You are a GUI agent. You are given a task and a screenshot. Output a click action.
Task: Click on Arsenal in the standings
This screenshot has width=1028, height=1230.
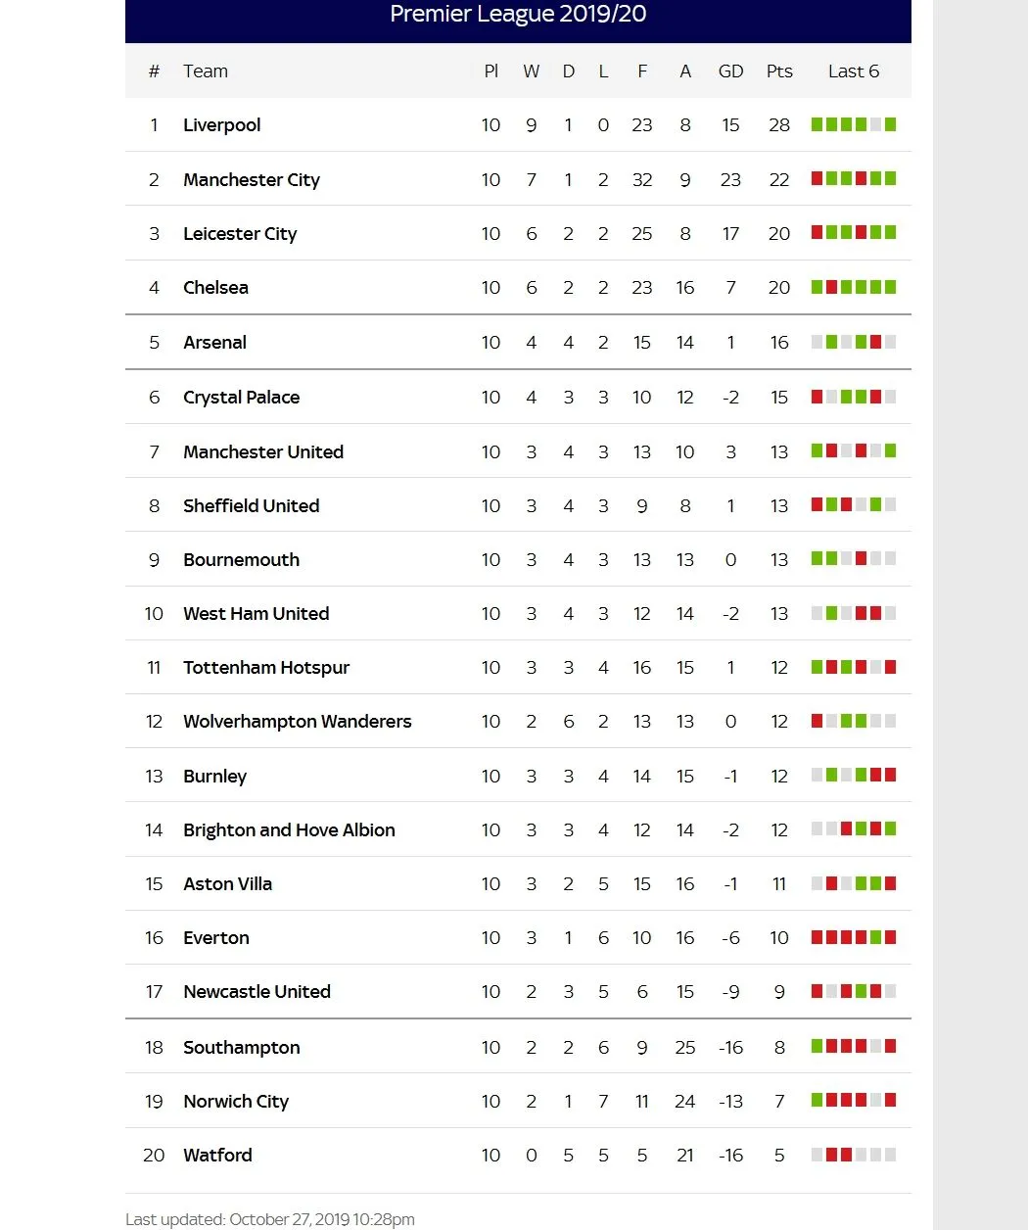click(214, 343)
